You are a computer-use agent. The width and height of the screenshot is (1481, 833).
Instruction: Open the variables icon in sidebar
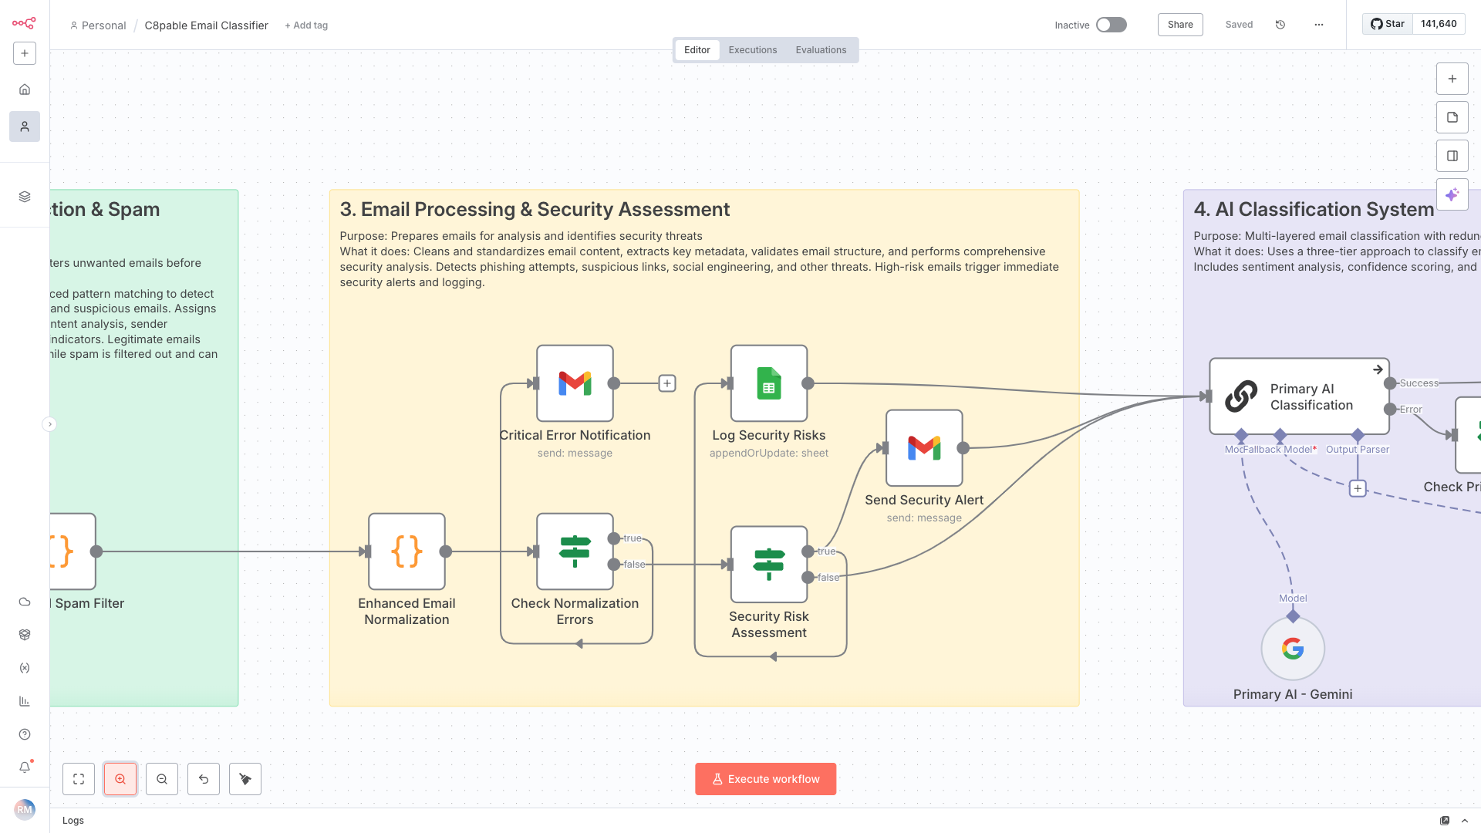[x=25, y=668]
